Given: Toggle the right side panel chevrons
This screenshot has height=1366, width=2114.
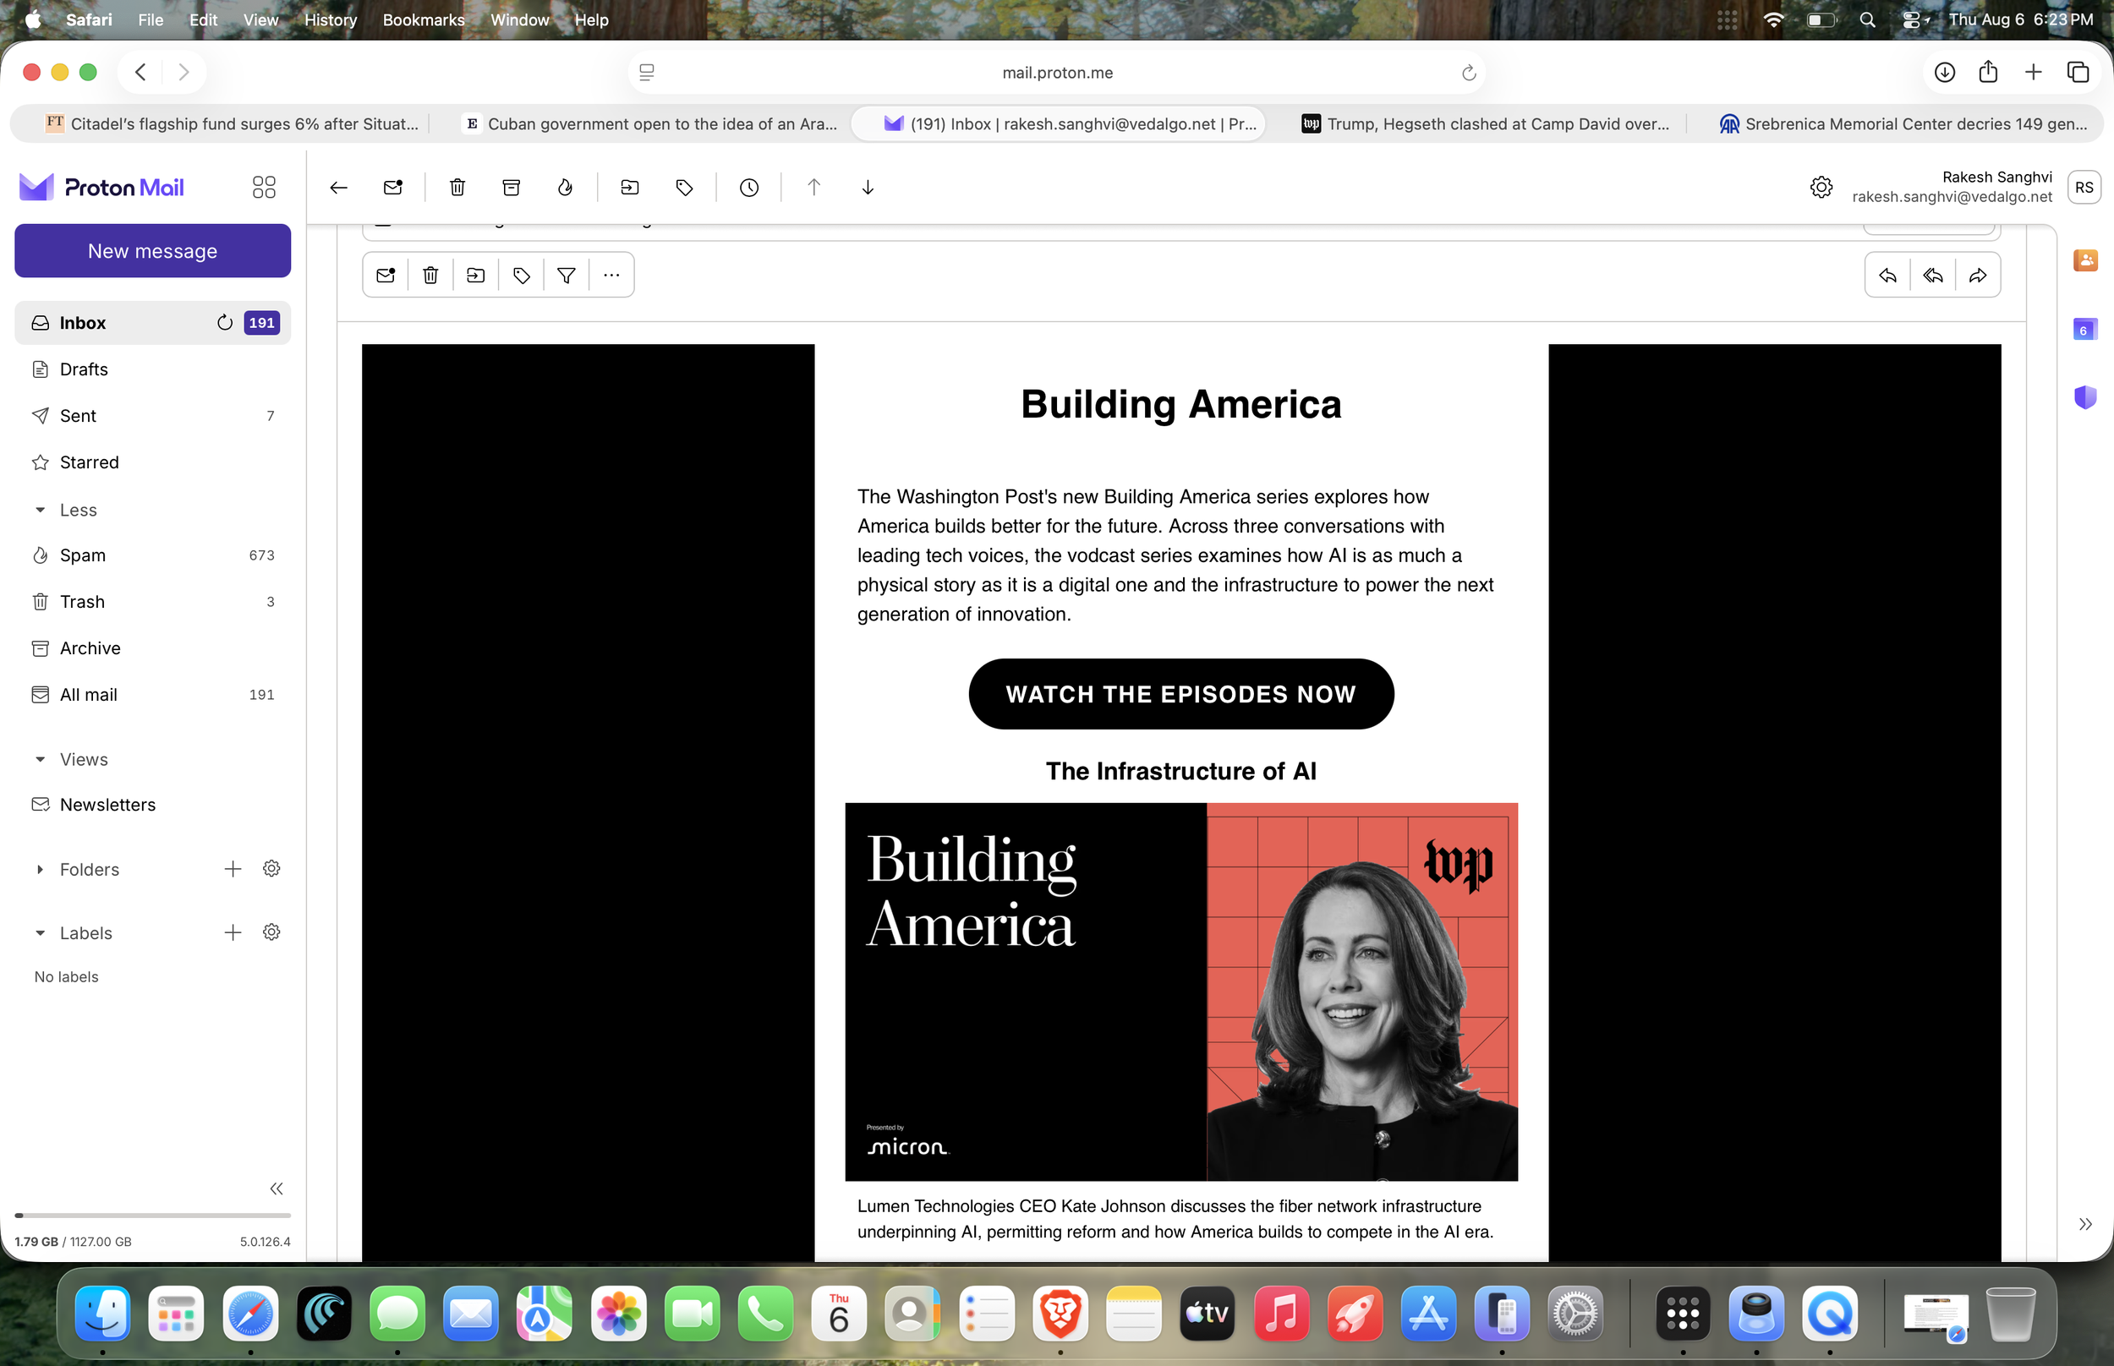Looking at the screenshot, I should 2084,1224.
